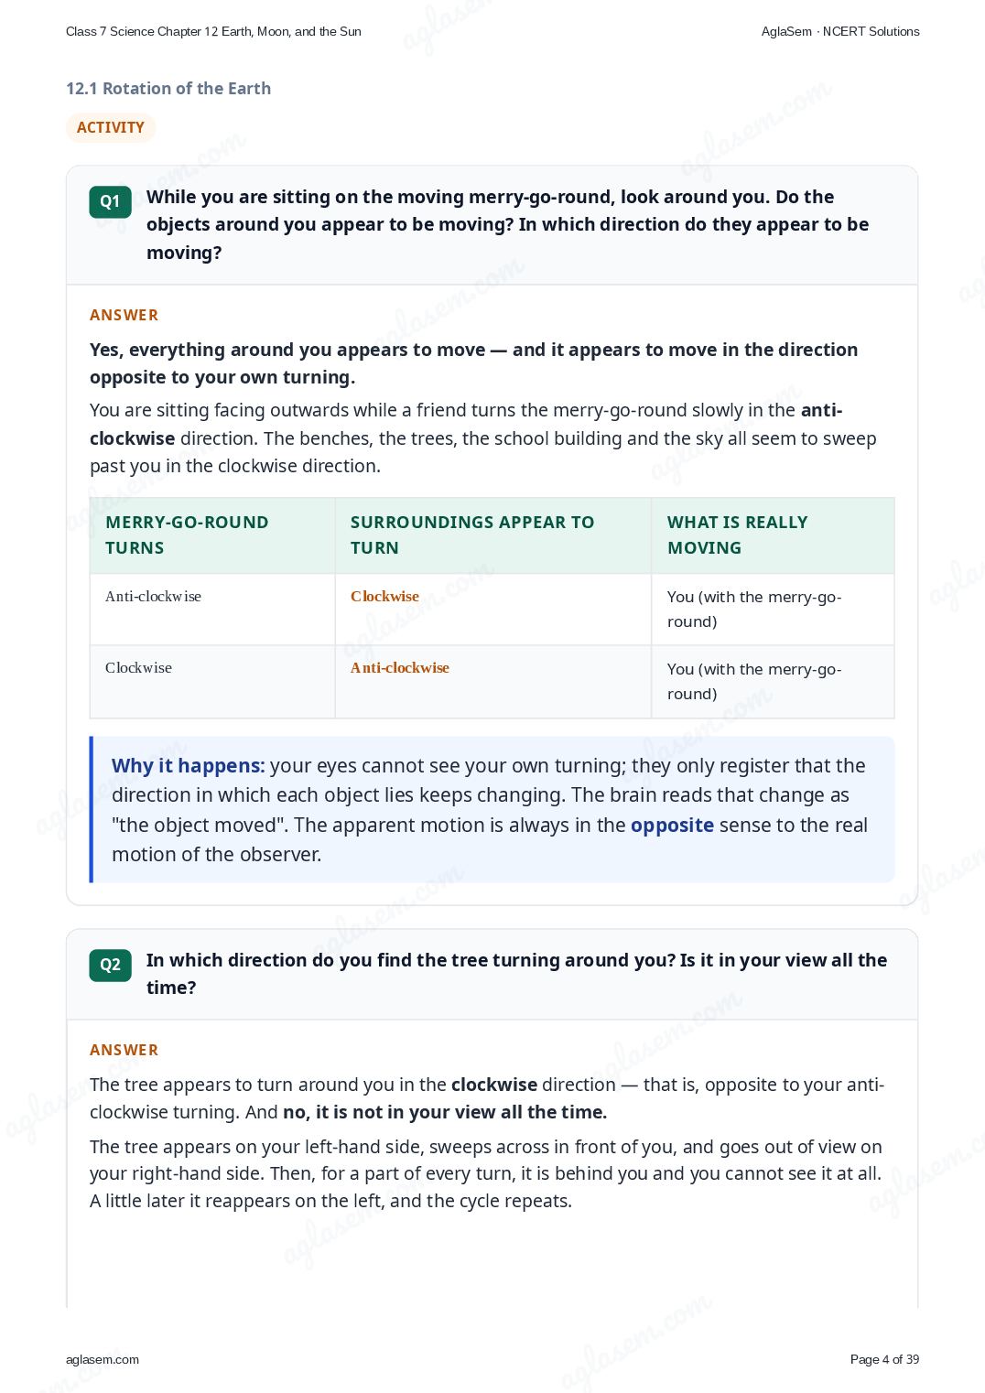Click Q2 question text about the tree
Screen dimensions: 985x1393
point(517,974)
